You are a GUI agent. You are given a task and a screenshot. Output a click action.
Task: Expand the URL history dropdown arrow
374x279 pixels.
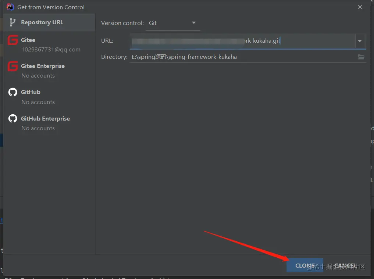point(360,41)
